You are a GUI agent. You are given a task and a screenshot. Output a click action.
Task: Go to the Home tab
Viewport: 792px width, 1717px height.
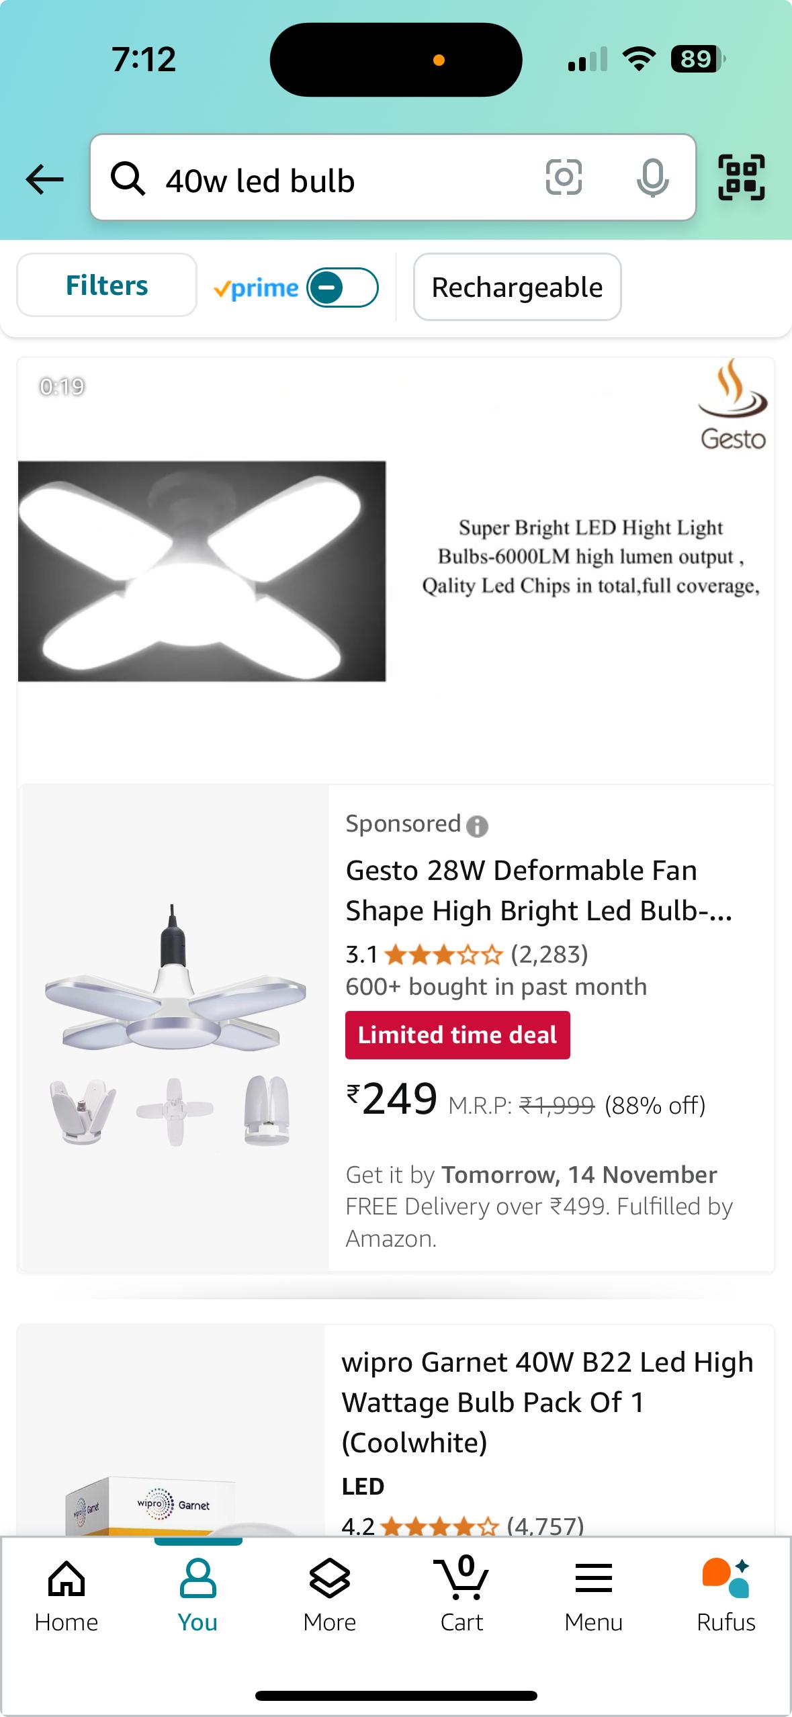(x=67, y=1593)
